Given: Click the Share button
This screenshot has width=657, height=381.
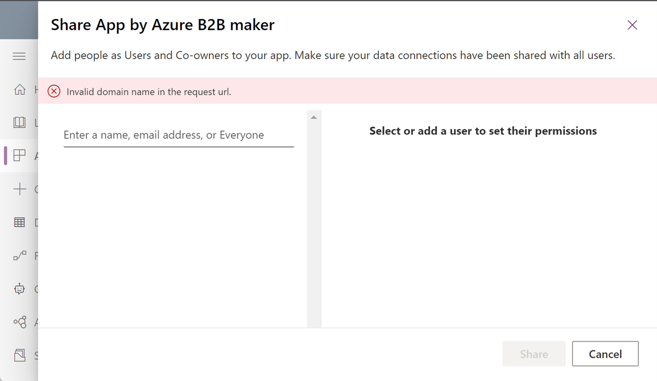Looking at the screenshot, I should 533,354.
